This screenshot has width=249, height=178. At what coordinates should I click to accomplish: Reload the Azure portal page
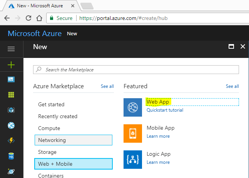click(x=28, y=18)
